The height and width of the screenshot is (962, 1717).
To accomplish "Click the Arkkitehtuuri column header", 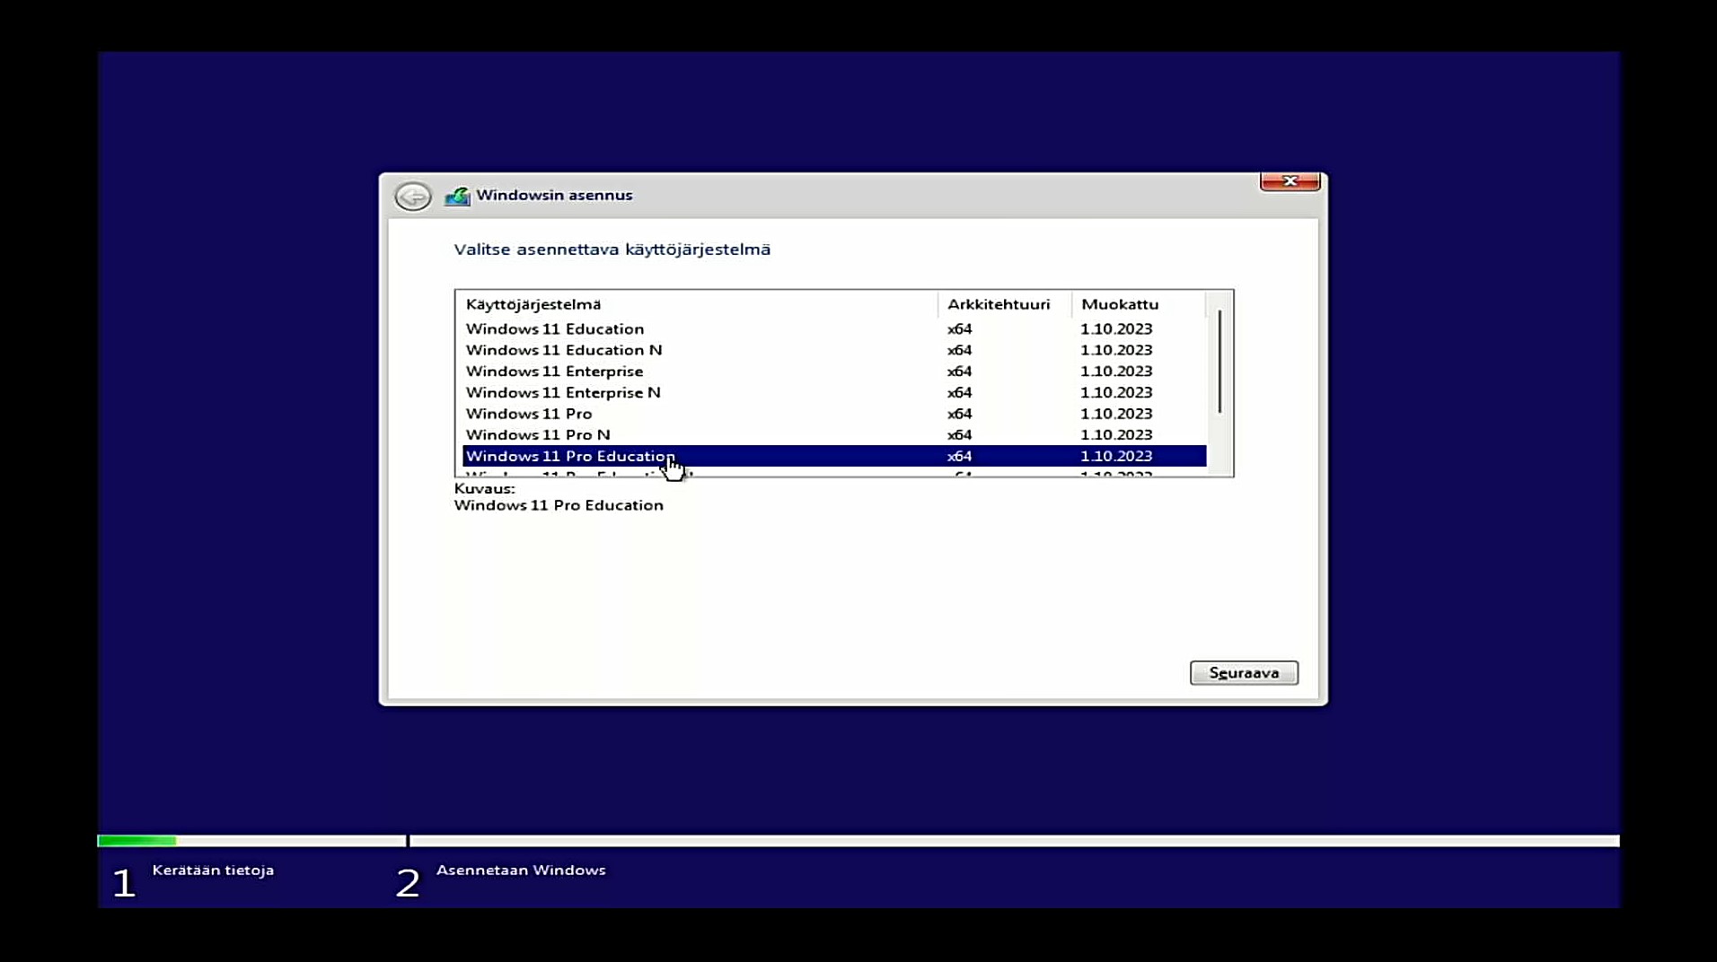I will pyautogui.click(x=1005, y=304).
